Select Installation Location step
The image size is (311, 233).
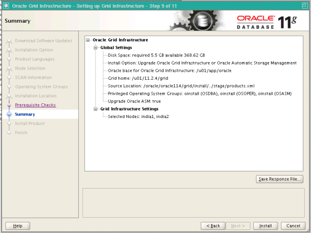(x=36, y=96)
